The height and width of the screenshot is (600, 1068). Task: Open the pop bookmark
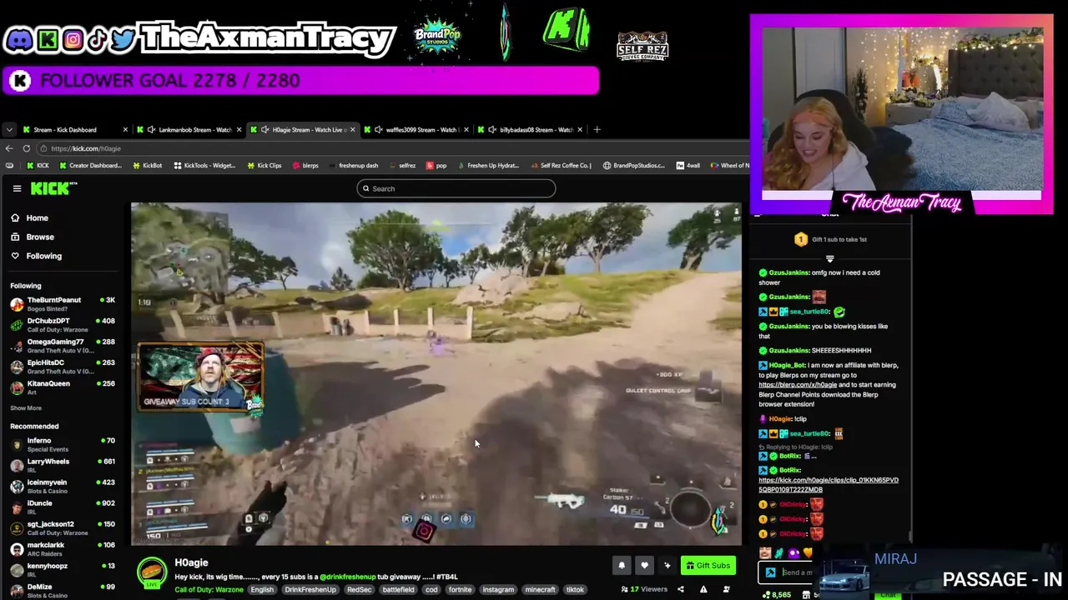[x=437, y=166]
